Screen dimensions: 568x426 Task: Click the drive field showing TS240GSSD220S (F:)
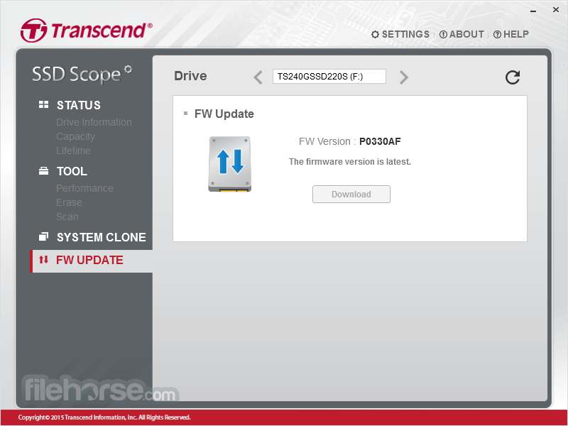pos(329,77)
